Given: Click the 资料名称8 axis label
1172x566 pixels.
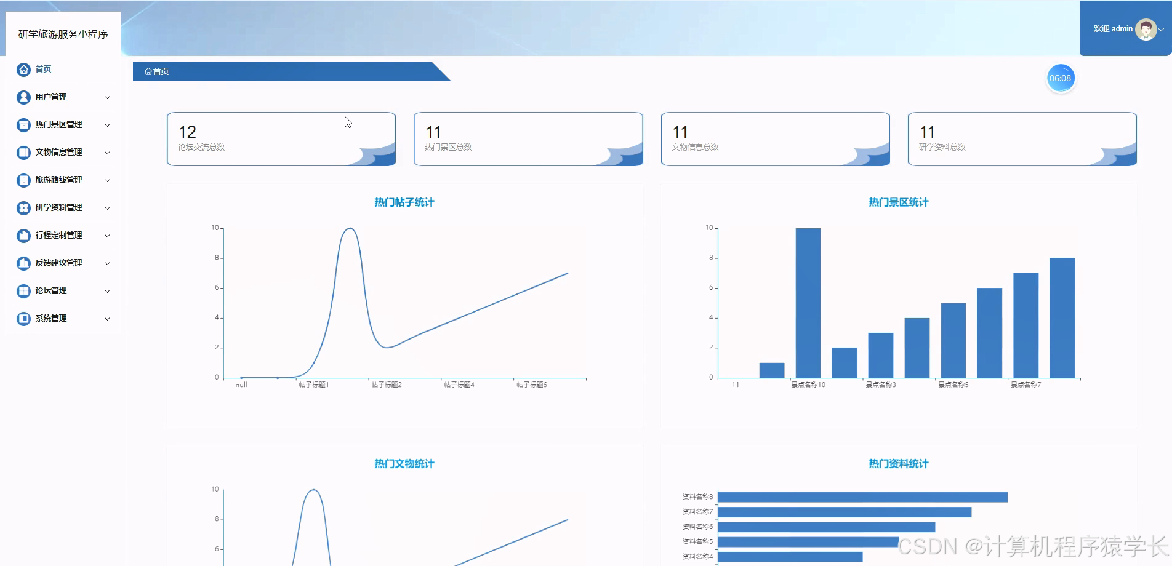Looking at the screenshot, I should pyautogui.click(x=697, y=497).
